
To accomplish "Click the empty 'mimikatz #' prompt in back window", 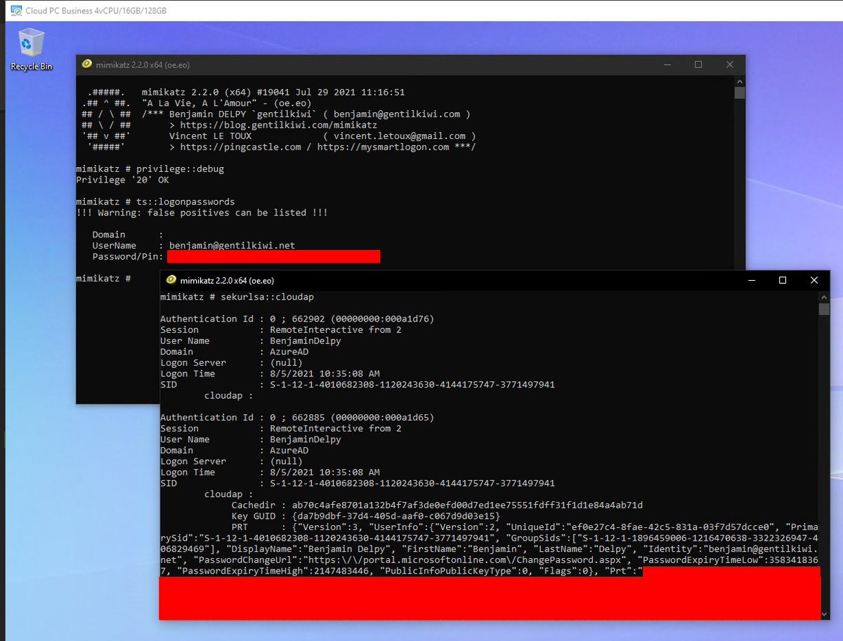I will [x=103, y=279].
